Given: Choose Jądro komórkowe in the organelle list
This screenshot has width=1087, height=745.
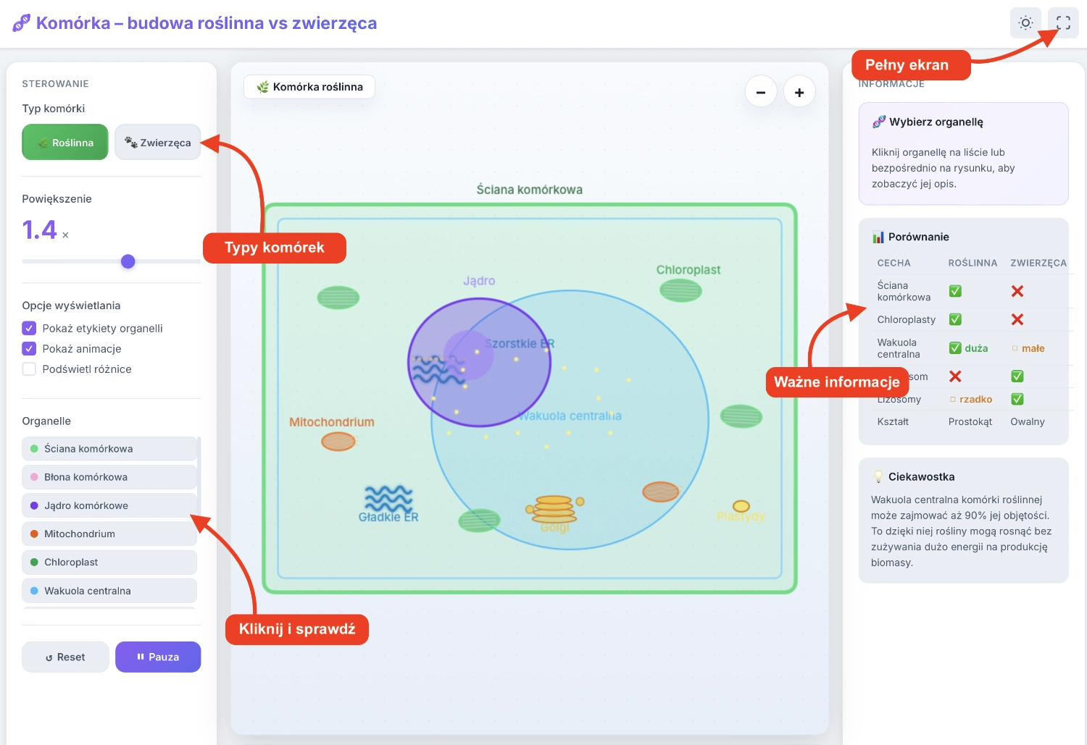Looking at the screenshot, I should coord(109,505).
